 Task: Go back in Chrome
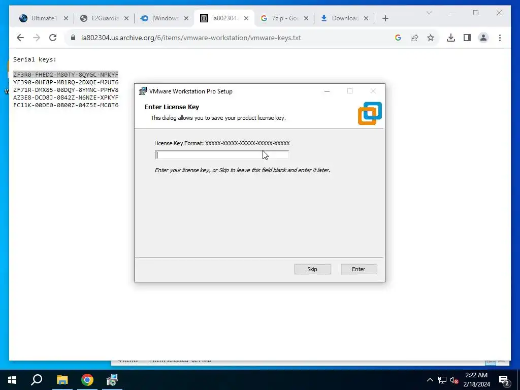(20, 38)
